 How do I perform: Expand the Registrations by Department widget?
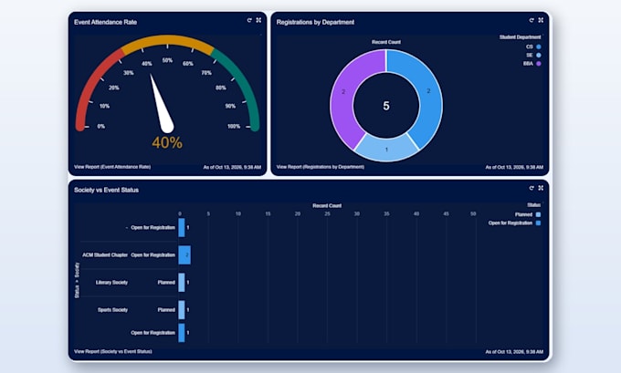541,20
